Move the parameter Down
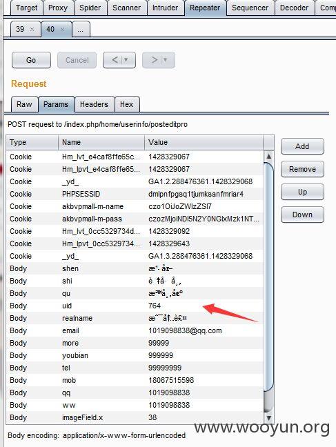The height and width of the screenshot is (447, 336). (302, 215)
